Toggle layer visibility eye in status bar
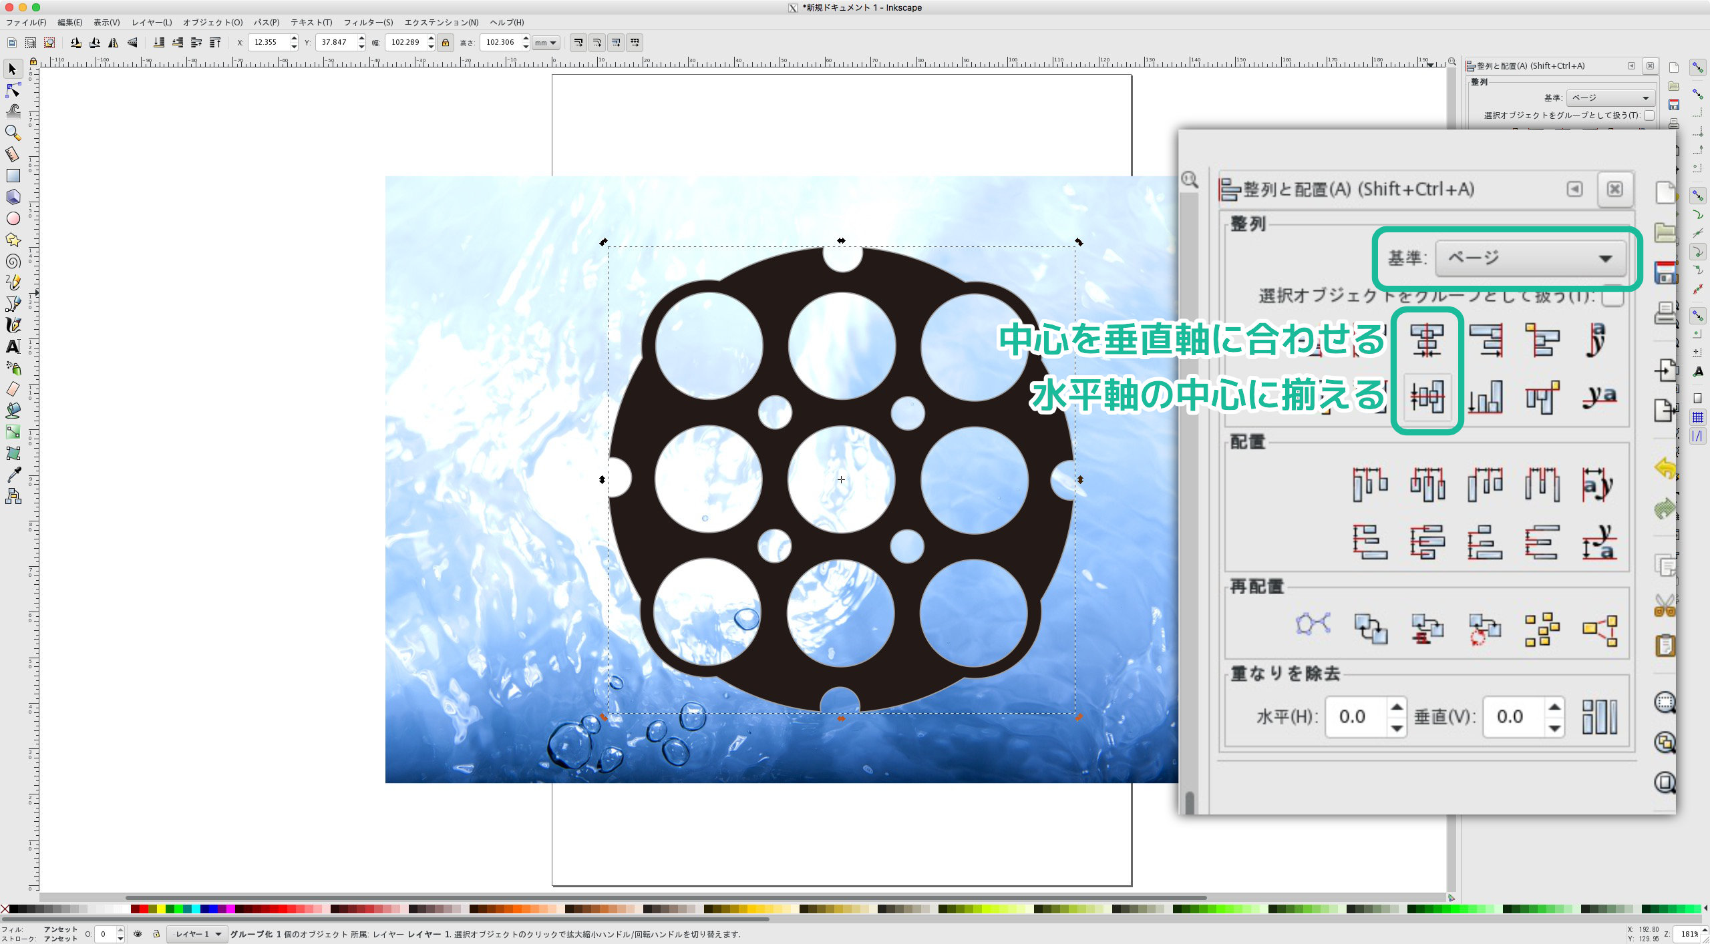 pyautogui.click(x=138, y=934)
